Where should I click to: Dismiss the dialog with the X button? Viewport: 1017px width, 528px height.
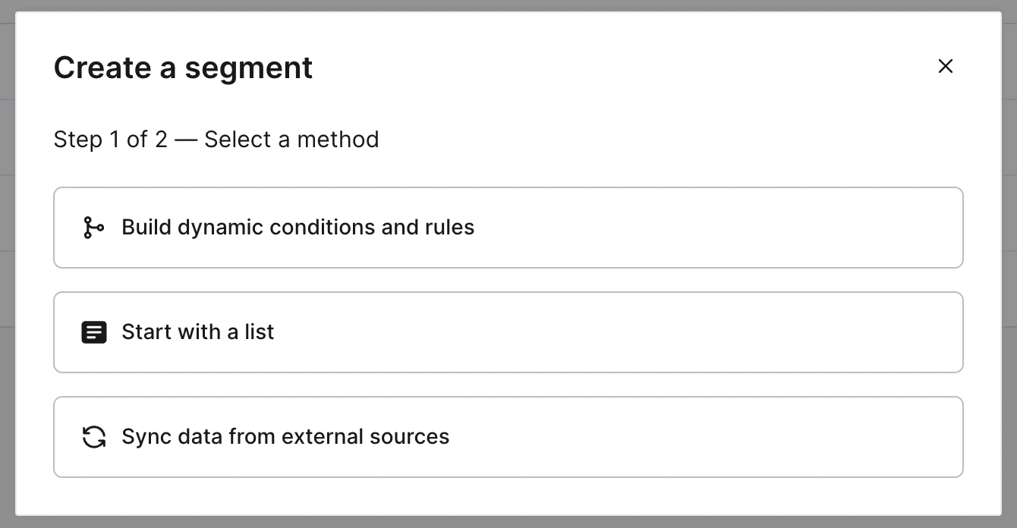(x=946, y=66)
